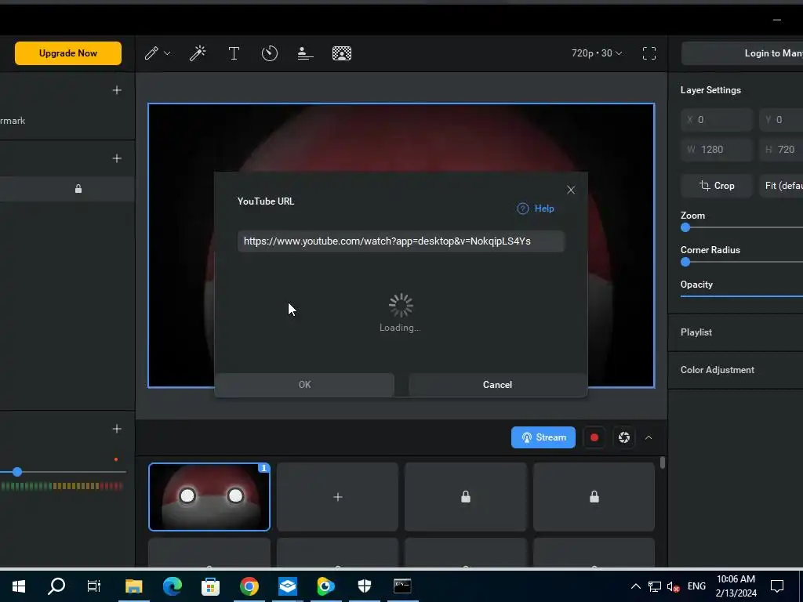803x602 pixels.
Task: Adjust the Zoom slider handle
Action: point(685,228)
